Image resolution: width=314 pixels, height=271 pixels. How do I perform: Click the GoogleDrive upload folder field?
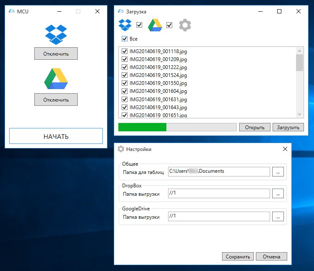(219, 217)
